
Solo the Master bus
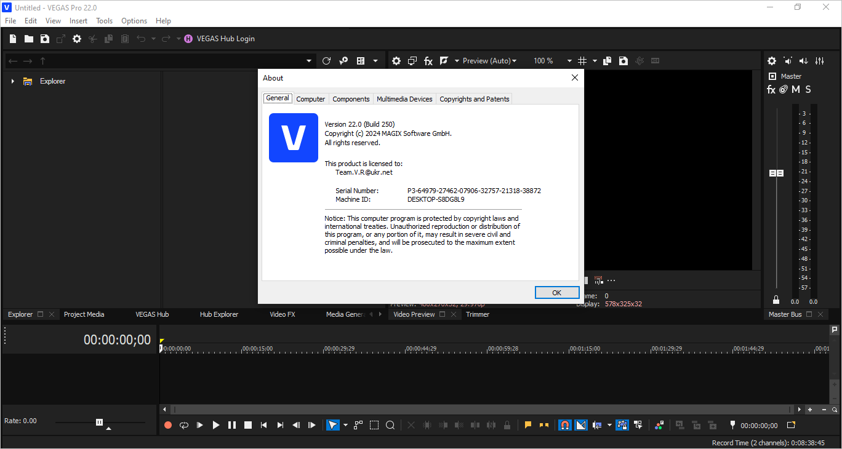coord(808,89)
